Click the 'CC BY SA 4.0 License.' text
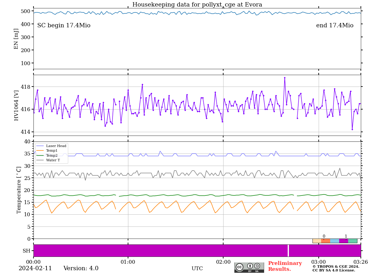Image resolution: width=372 pixels, height=273 pixels. (x=334, y=270)
